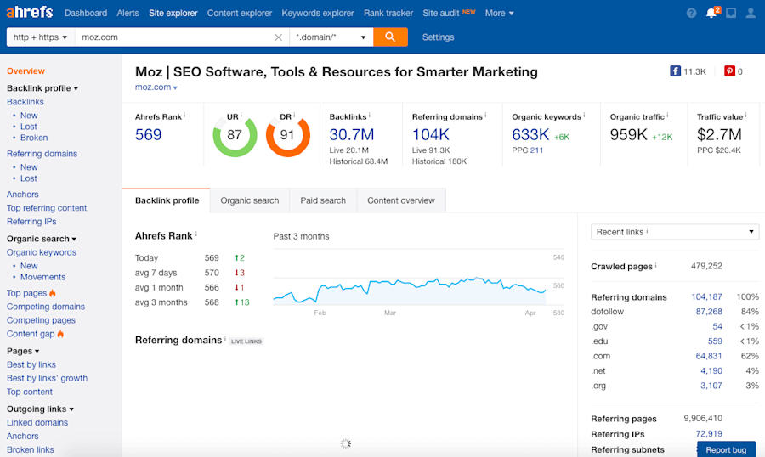The width and height of the screenshot is (765, 457).
Task: Open the Recent links dropdown
Action: pyautogui.click(x=674, y=232)
